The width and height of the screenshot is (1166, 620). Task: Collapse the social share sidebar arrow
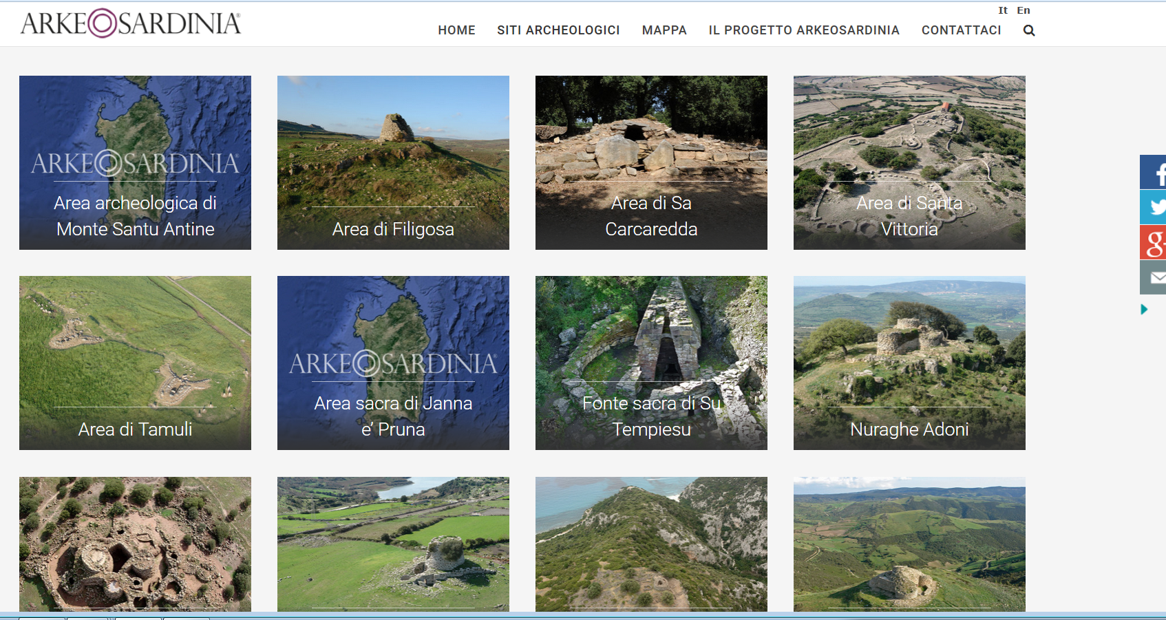tap(1144, 310)
